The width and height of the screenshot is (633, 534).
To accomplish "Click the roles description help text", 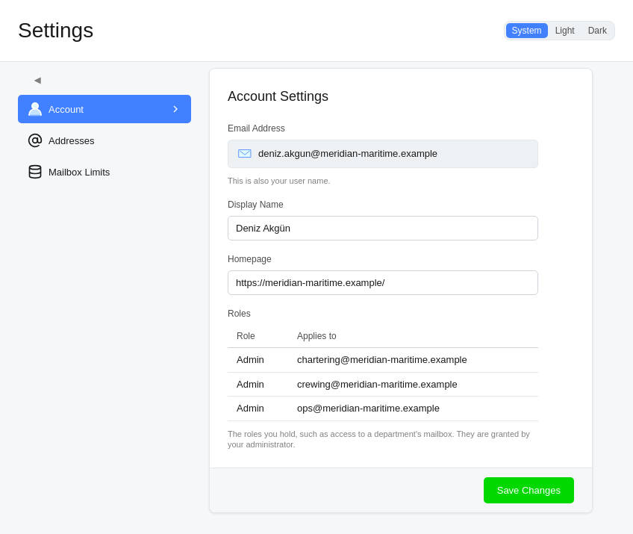I will click(378, 439).
